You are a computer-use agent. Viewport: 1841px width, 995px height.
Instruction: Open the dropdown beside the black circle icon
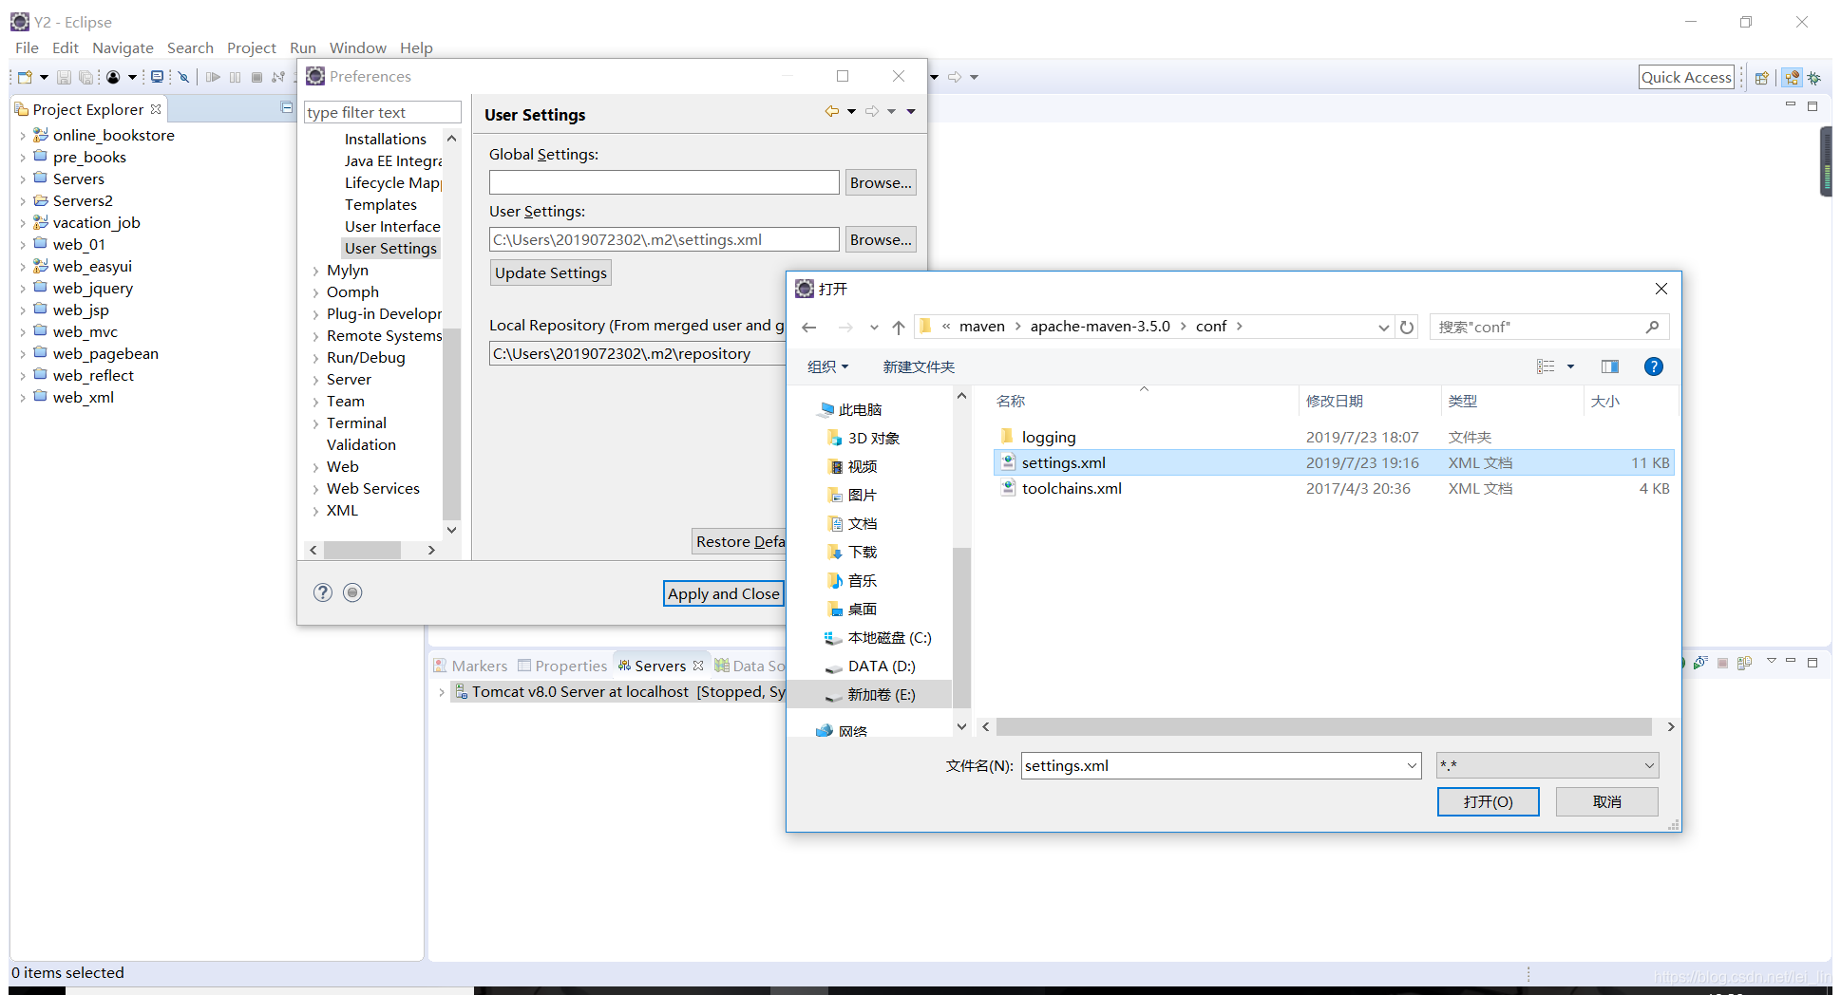tap(132, 77)
